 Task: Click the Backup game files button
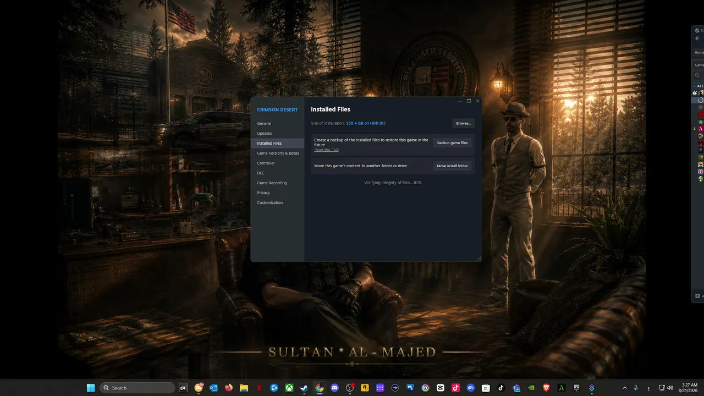tap(452, 143)
